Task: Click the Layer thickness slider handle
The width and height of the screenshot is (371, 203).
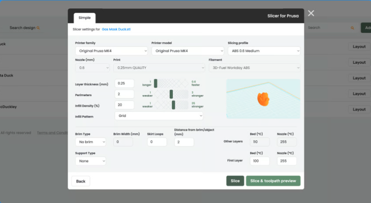Action: point(156,83)
